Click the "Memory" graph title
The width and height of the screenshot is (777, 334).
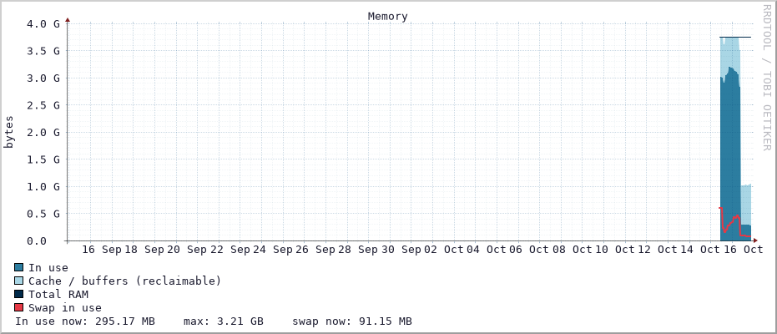[387, 17]
